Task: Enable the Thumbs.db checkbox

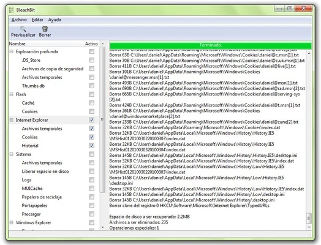Action: click(92, 86)
